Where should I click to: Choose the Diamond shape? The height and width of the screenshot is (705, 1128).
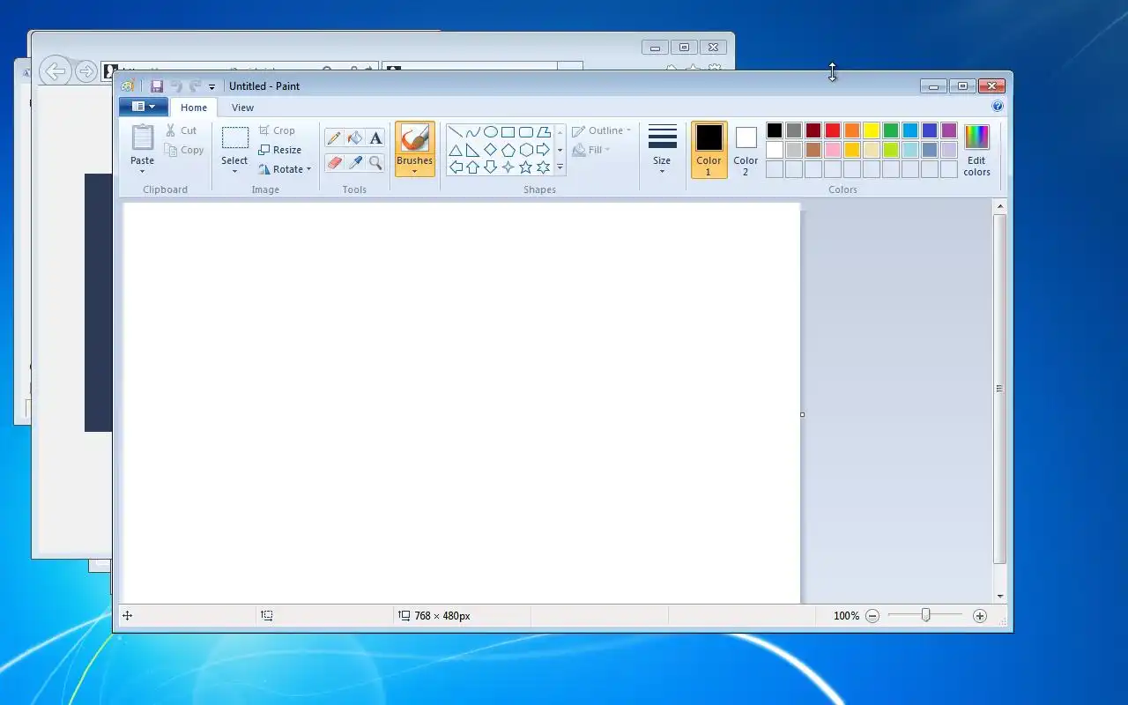(x=491, y=150)
